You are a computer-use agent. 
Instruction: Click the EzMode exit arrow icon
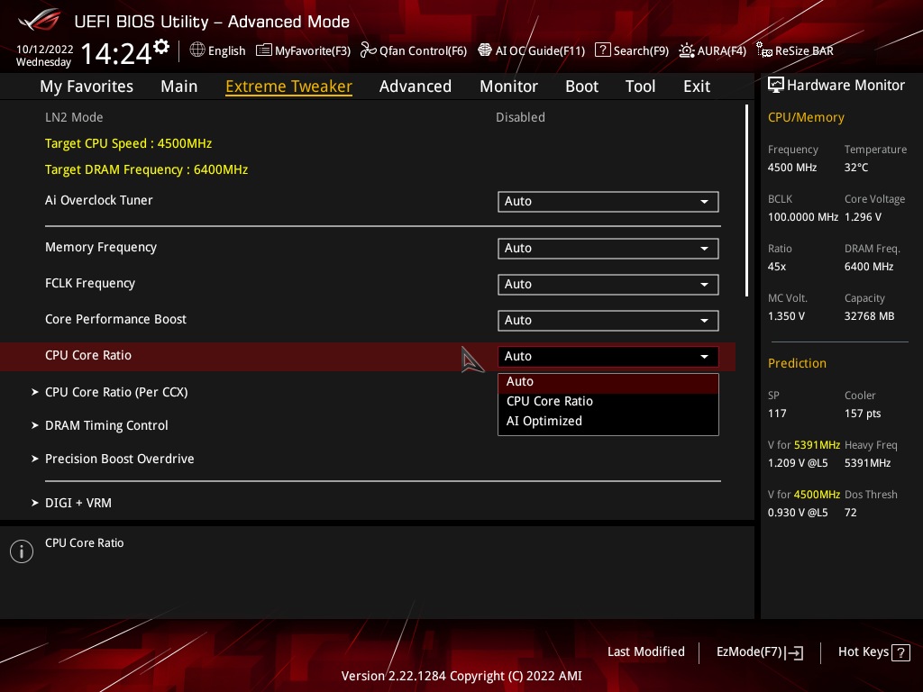point(794,652)
